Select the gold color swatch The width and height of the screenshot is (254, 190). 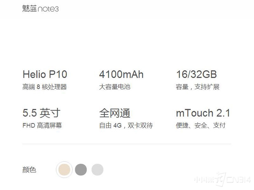pos(64,169)
